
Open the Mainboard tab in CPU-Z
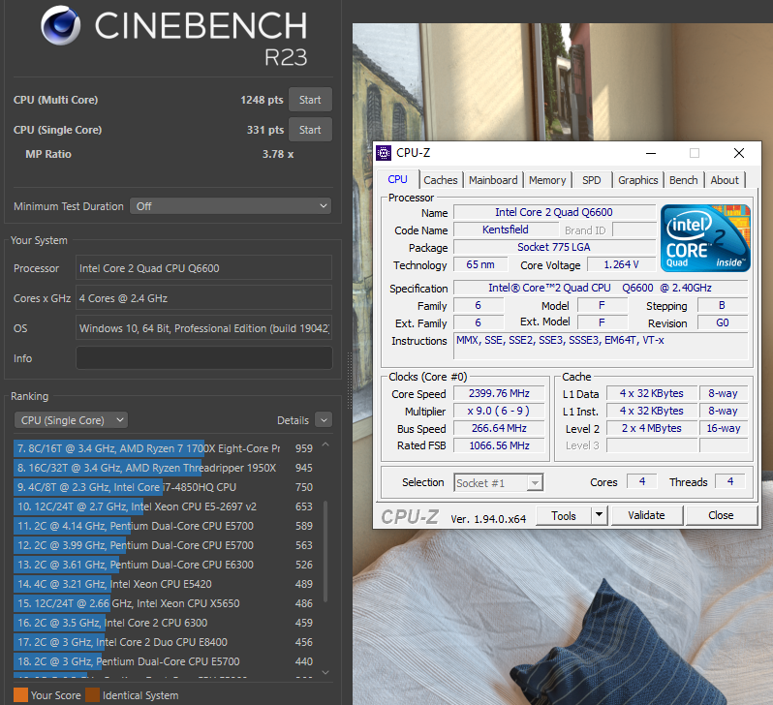[x=493, y=180]
